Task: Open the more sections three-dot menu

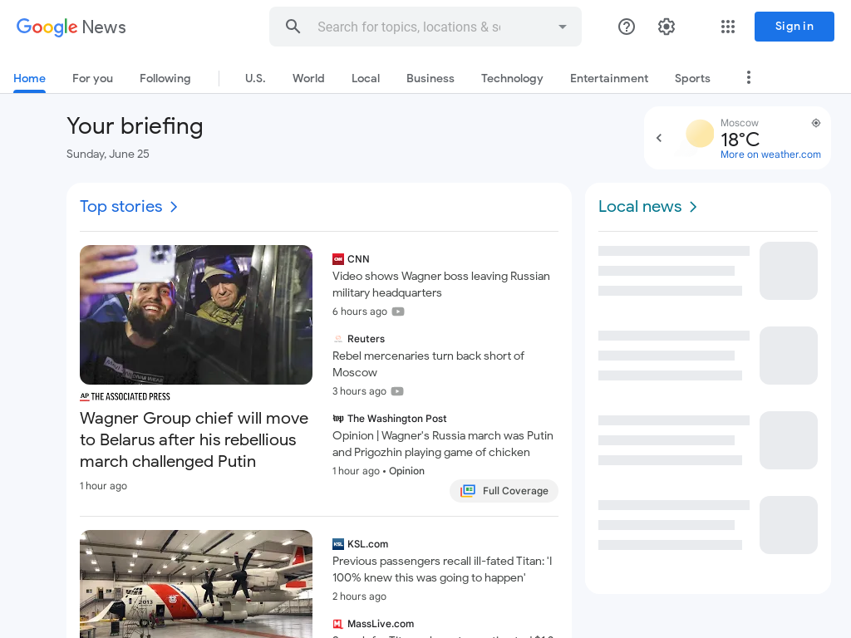Action: (749, 77)
